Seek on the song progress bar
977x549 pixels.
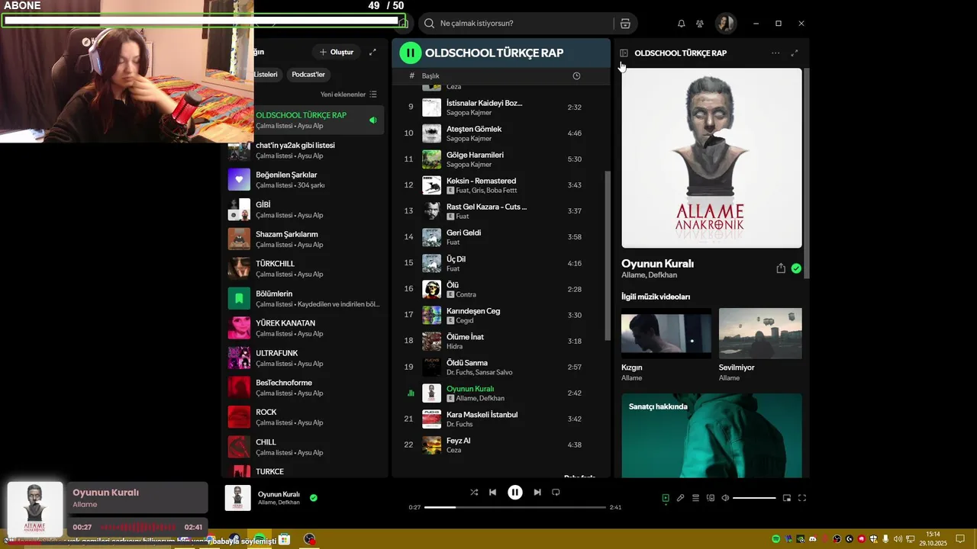point(515,507)
